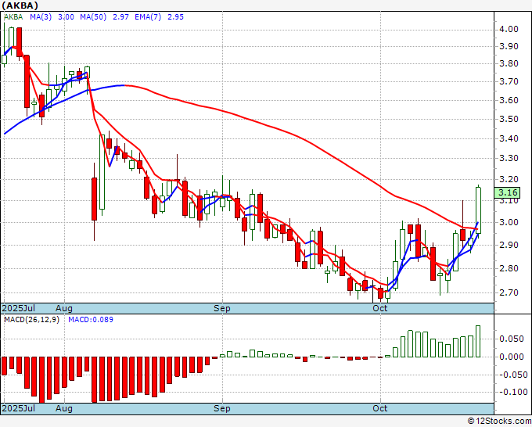The height and width of the screenshot is (427, 532).
Task: Click Sep on the price chart axis
Action: coord(222,308)
